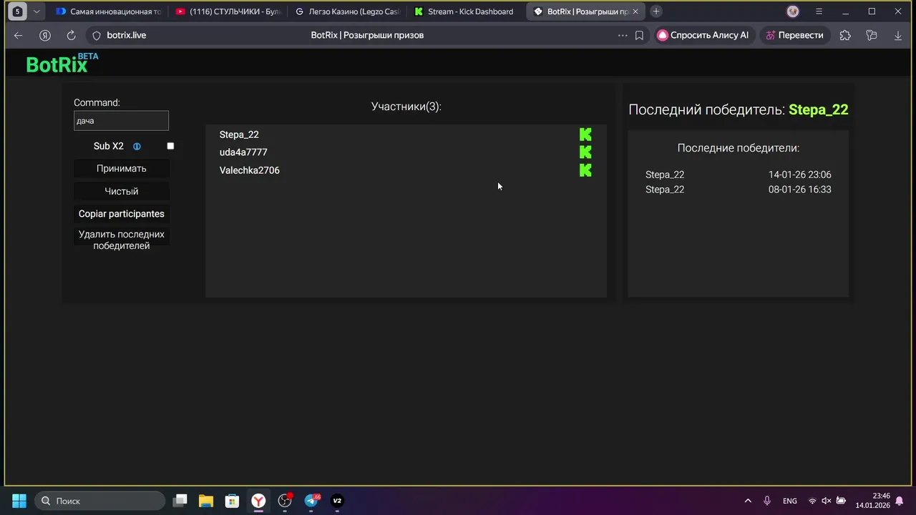Open the Yandex home button
This screenshot has width=916, height=515.
[44, 35]
